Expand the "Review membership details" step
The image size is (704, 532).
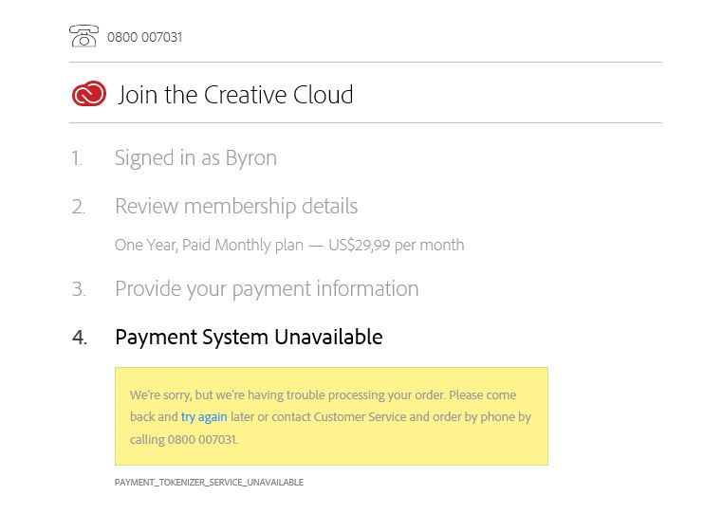(236, 206)
